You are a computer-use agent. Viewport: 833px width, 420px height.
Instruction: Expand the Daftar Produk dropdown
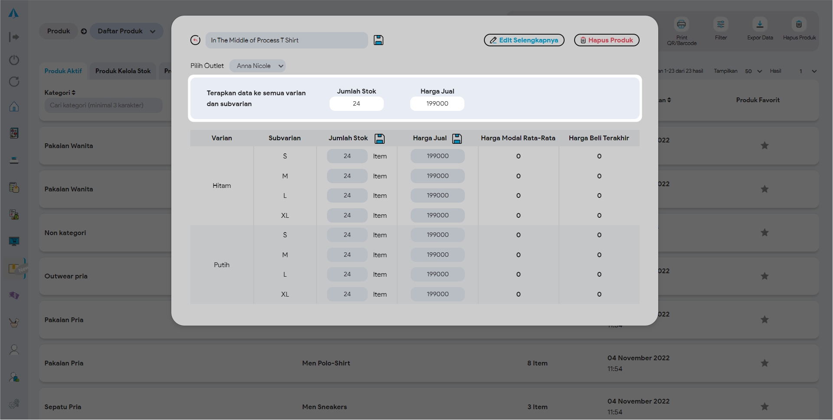(126, 31)
